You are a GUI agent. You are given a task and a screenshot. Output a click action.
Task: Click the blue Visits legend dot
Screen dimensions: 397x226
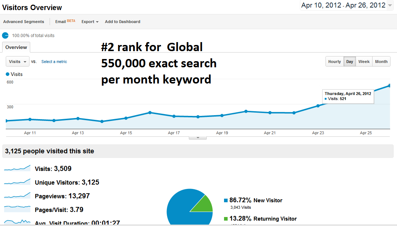point(8,74)
